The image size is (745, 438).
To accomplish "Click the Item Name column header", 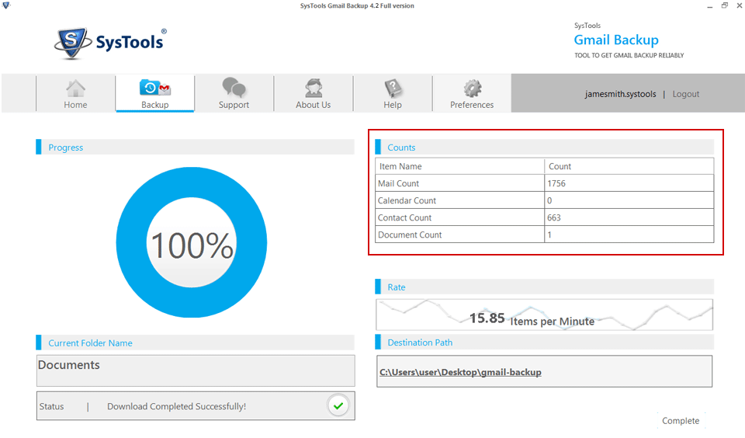I will pyautogui.click(x=400, y=166).
